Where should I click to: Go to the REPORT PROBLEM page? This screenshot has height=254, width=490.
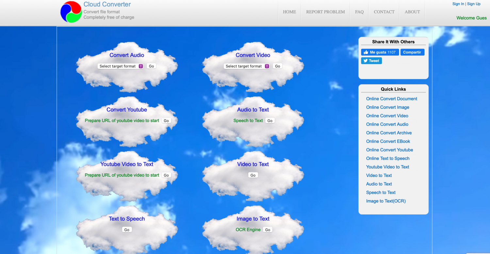coord(325,12)
